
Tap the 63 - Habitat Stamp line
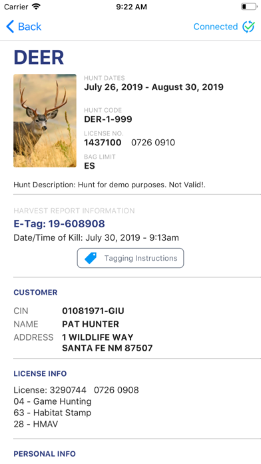(53, 413)
